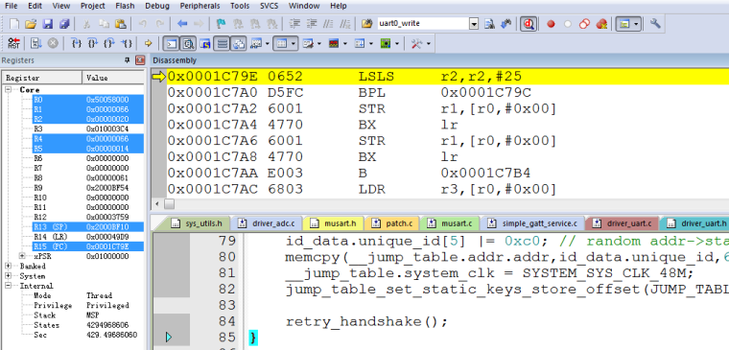Click the Register column header
Image resolution: width=729 pixels, height=350 pixels.
[43, 78]
